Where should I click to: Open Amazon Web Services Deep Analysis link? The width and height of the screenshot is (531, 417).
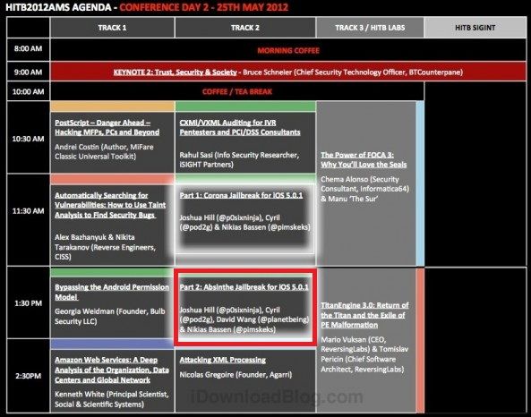tap(112, 370)
